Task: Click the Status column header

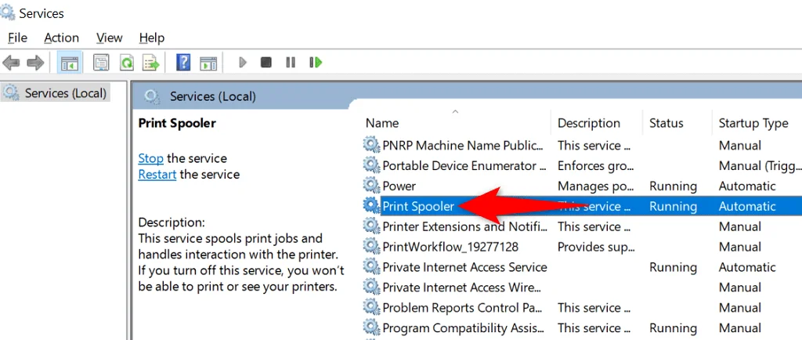Action: coord(666,123)
